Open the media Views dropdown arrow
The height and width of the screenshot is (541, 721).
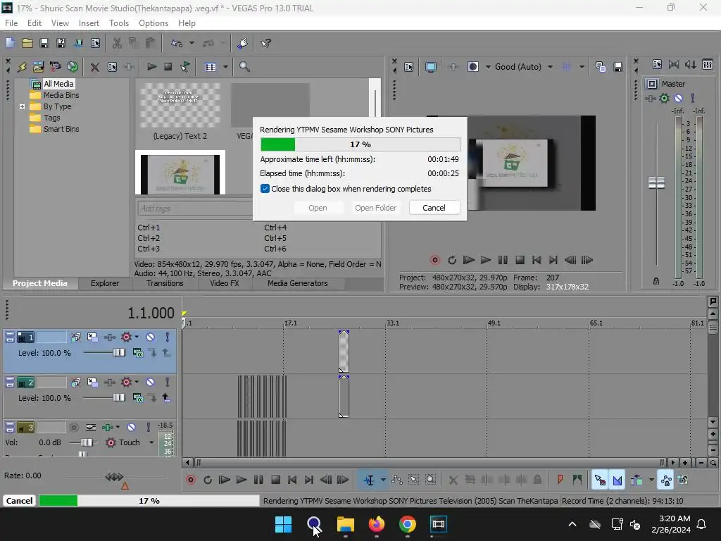point(225,67)
